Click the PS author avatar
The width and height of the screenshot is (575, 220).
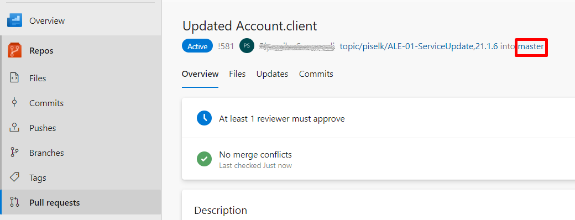[247, 46]
